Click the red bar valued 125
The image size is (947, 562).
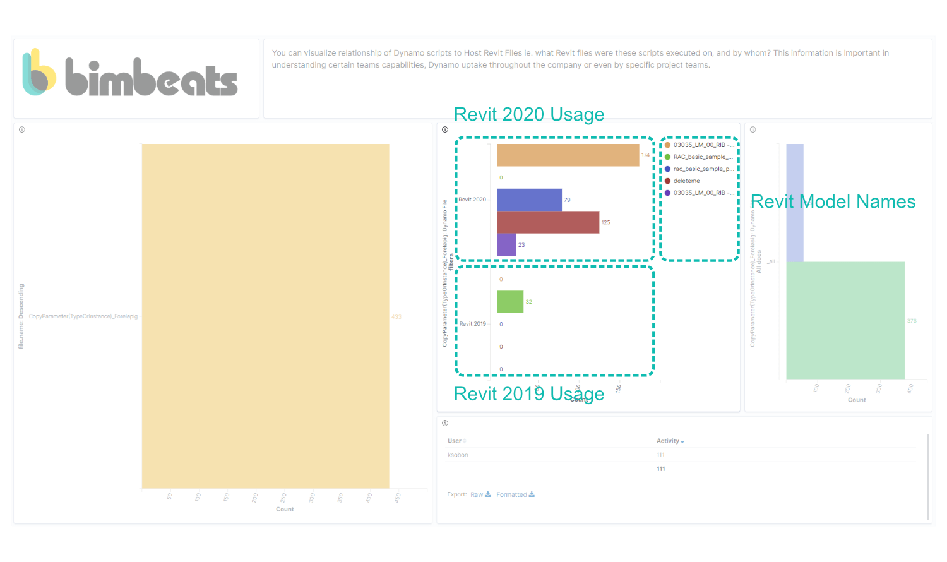point(548,222)
